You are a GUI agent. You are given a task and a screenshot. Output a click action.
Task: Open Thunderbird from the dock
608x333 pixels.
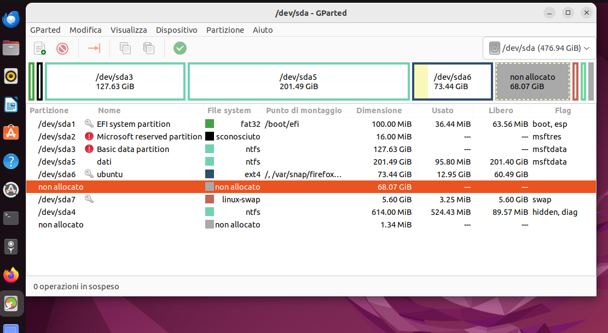pos(11,19)
